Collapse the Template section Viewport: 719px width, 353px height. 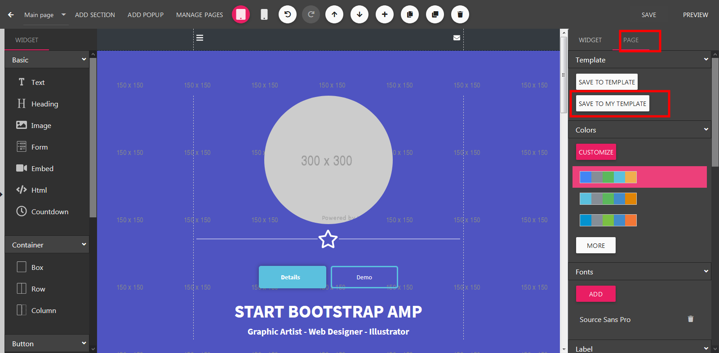(639, 60)
